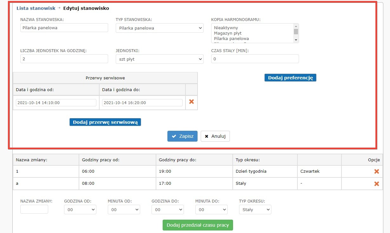The height and width of the screenshot is (233, 390).
Task: Open the Minuta do dropdown
Action: click(211, 210)
